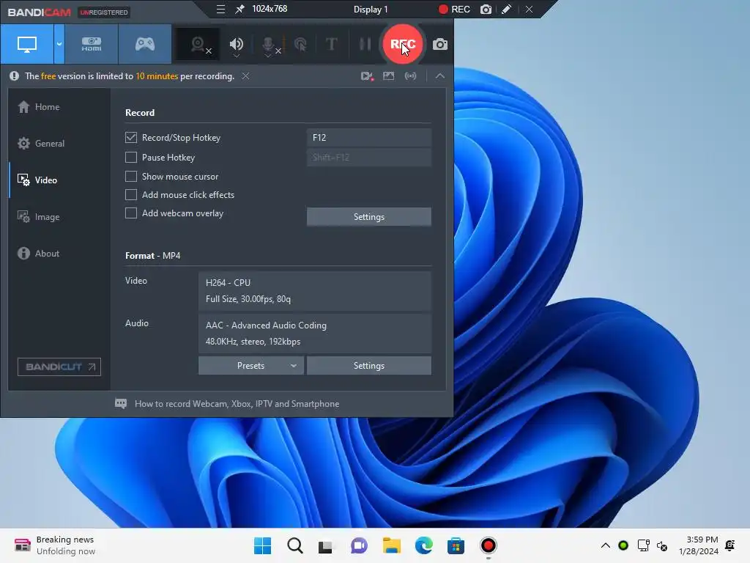Click camera screenshot icon beside REC button
Viewport: 750px width, 563px height.
[440, 45]
